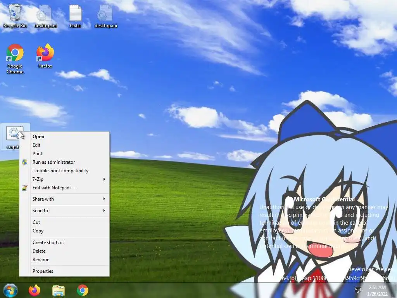
Task: Click the taskbar clock showing 2:51 AM
Action: pos(377,290)
